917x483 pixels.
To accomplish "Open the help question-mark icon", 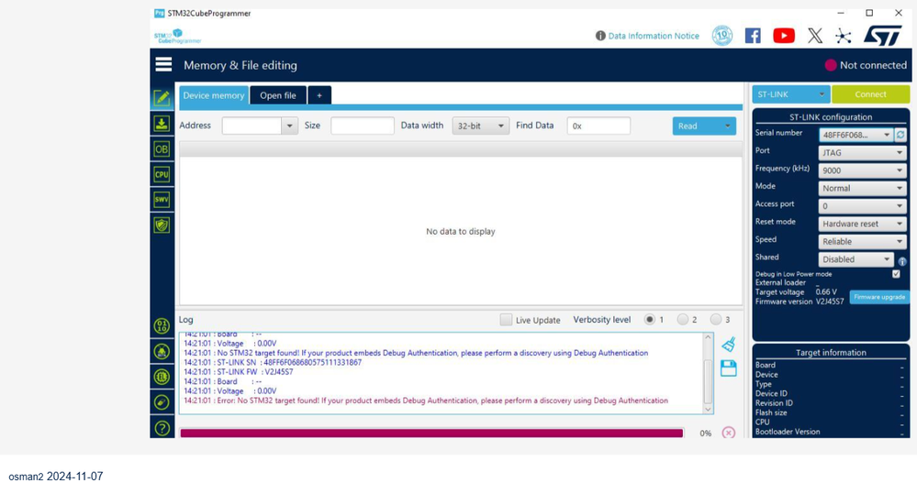I will (x=162, y=428).
